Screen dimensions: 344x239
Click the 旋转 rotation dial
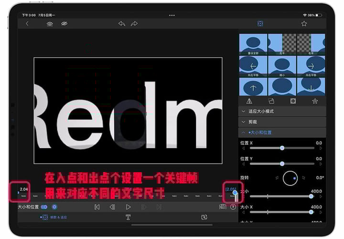(x=290, y=178)
